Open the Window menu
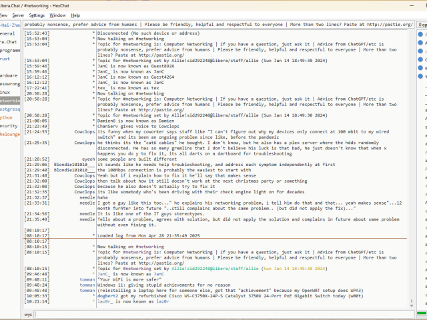The width and height of the screenshot is (427, 320). [x=58, y=15]
